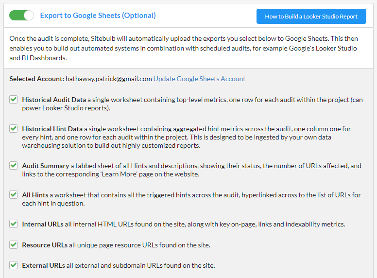Viewport: 377px width, 278px height.
Task: Uncheck the Historical Audit Data checkbox
Action: pyautogui.click(x=14, y=100)
